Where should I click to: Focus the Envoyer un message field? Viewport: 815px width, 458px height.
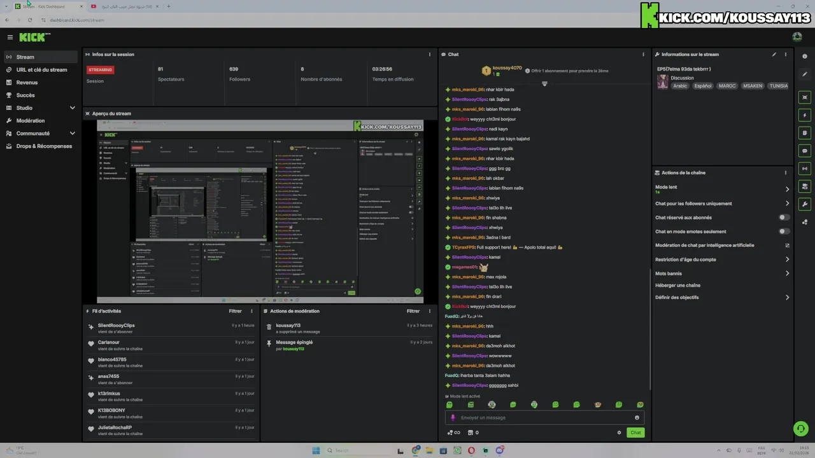544,418
